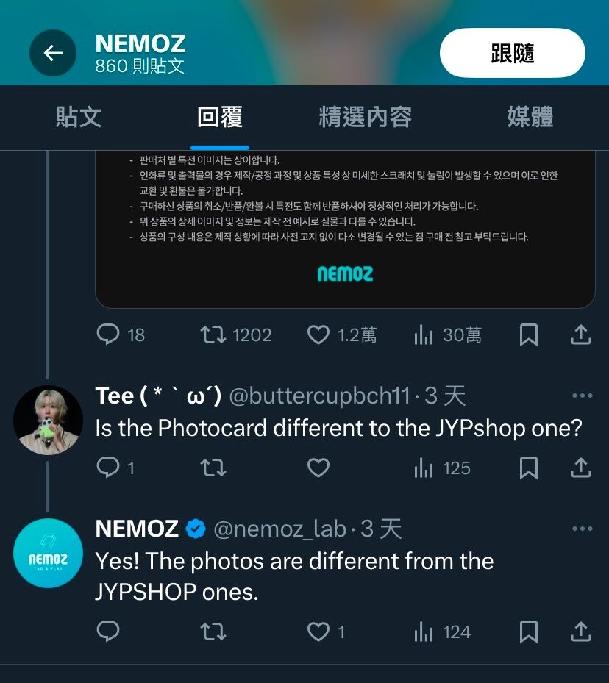The height and width of the screenshot is (683, 609).
Task: Open replies on post with 18 comments
Action: pos(120,335)
